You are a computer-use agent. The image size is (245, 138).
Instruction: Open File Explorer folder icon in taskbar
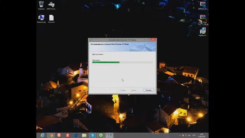pyautogui.click(x=84, y=135)
